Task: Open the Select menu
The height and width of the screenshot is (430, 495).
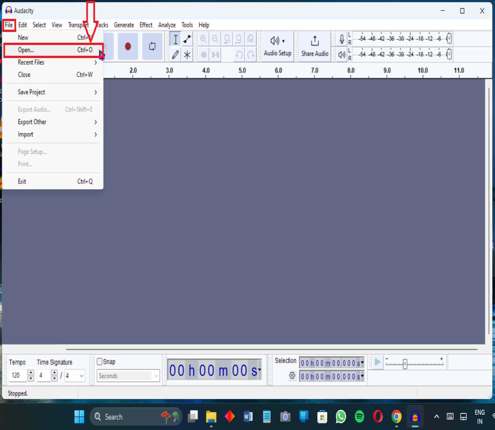Action: (x=39, y=25)
